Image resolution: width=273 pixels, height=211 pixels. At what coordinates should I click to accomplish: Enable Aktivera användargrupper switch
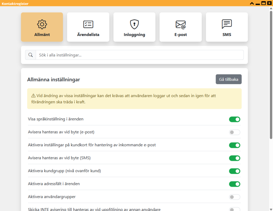click(x=235, y=197)
